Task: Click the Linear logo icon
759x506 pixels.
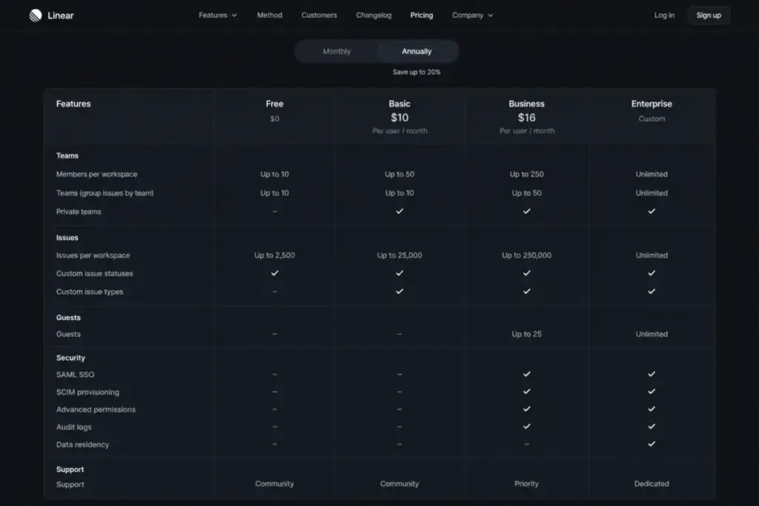Action: pyautogui.click(x=36, y=16)
